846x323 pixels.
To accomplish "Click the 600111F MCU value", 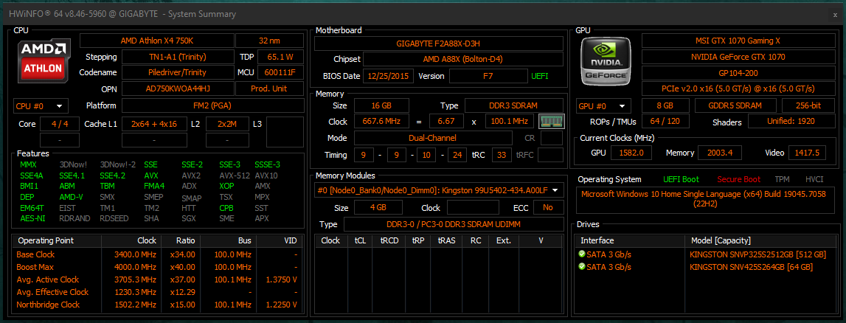I will pos(280,72).
